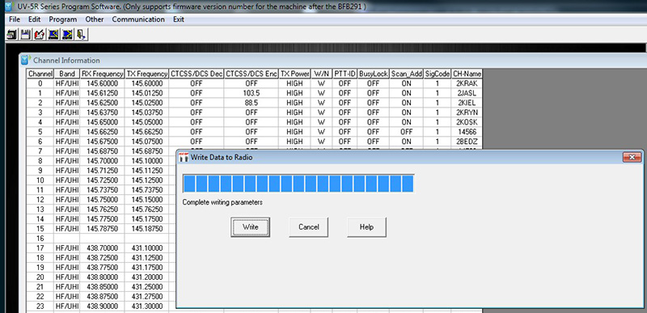The height and width of the screenshot is (313, 647).
Task: Open the File menu
Action: point(14,19)
